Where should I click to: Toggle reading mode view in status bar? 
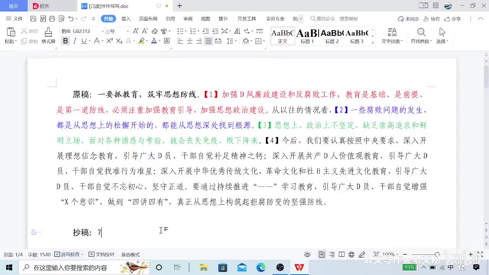pos(342,254)
